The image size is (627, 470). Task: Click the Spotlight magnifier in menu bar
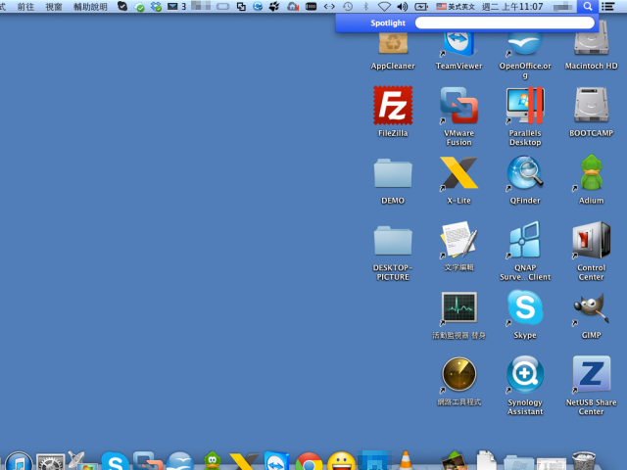coord(588,7)
